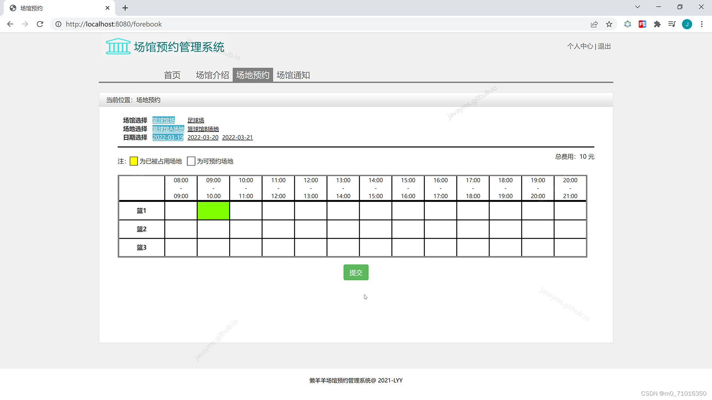Select 篮1 10:00-11:00 slot
Image resolution: width=712 pixels, height=400 pixels.
[246, 210]
